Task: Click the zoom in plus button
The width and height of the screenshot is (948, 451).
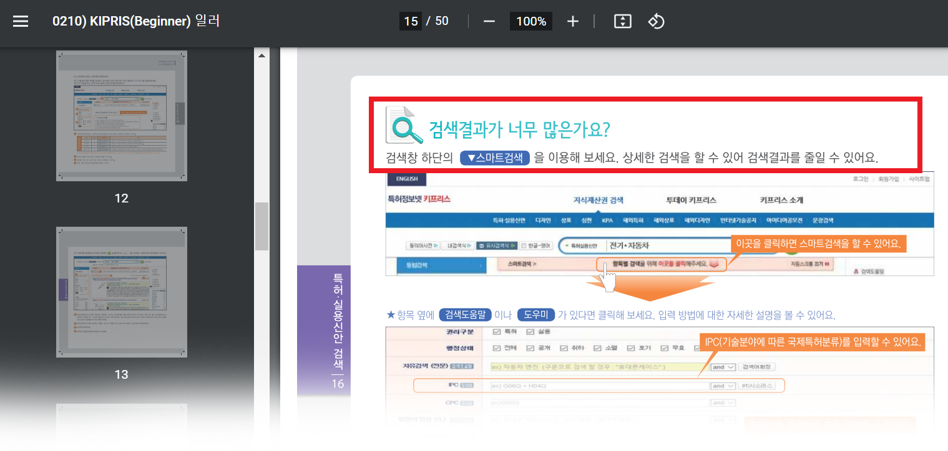Action: coord(573,21)
